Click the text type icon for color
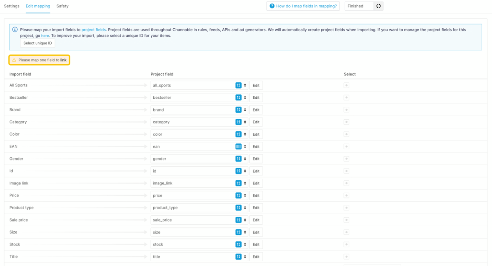The width and height of the screenshot is (492, 266). click(238, 134)
